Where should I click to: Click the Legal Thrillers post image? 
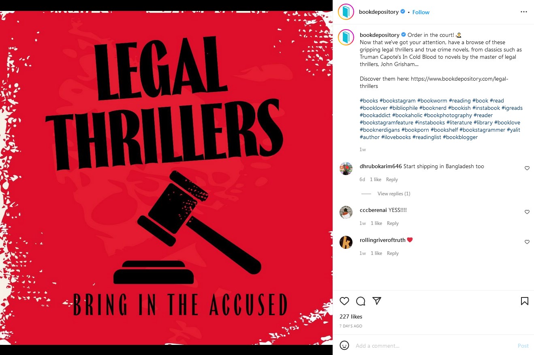[x=166, y=177]
